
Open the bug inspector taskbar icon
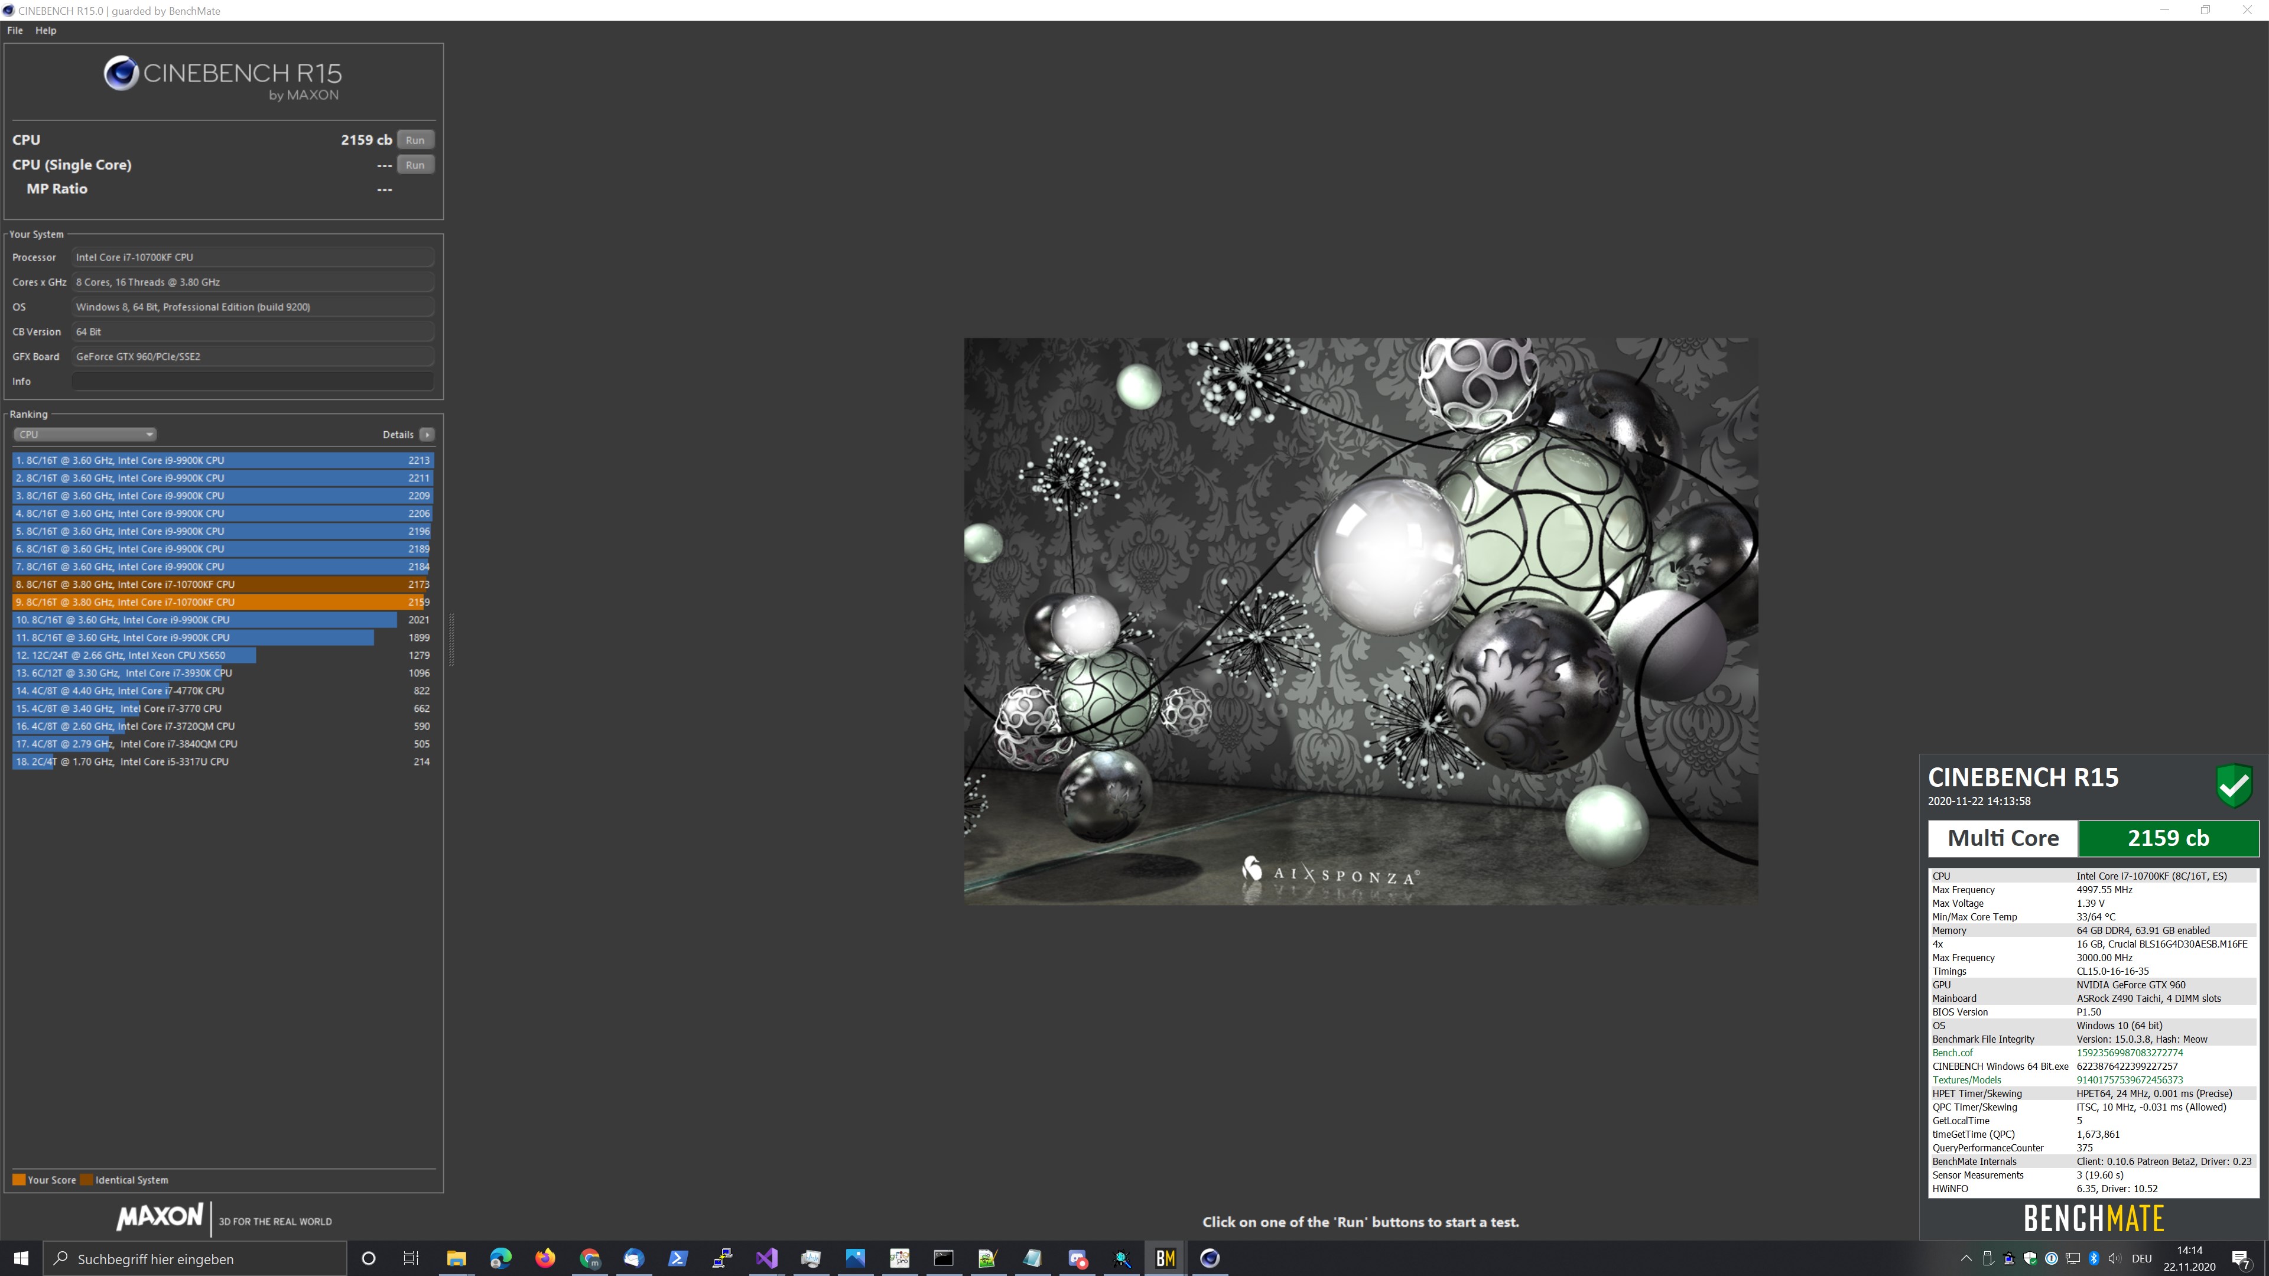[x=1122, y=1258]
